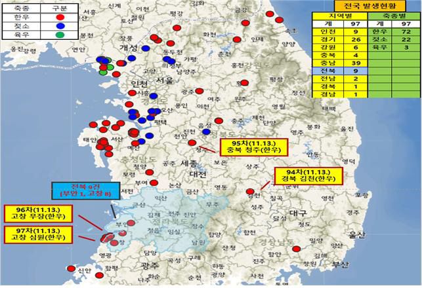The width and height of the screenshot is (422, 288).
Task: Click the 태안 map label
Action: point(90,140)
